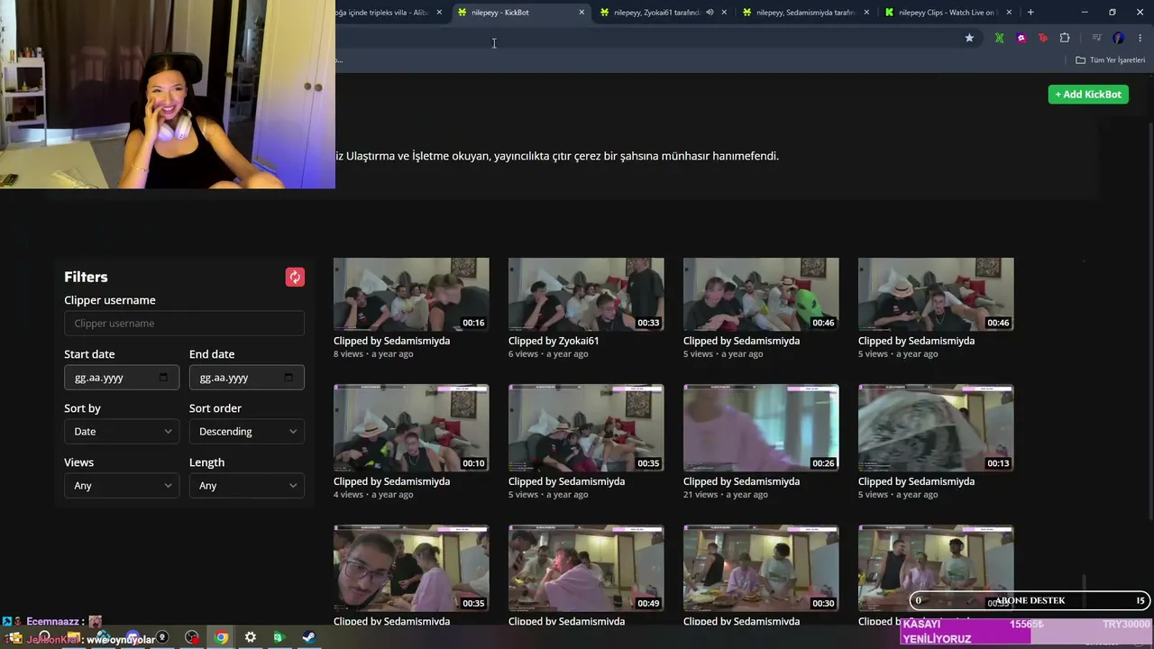1154x649 pixels.
Task: Click the red reset filters icon
Action: point(295,277)
